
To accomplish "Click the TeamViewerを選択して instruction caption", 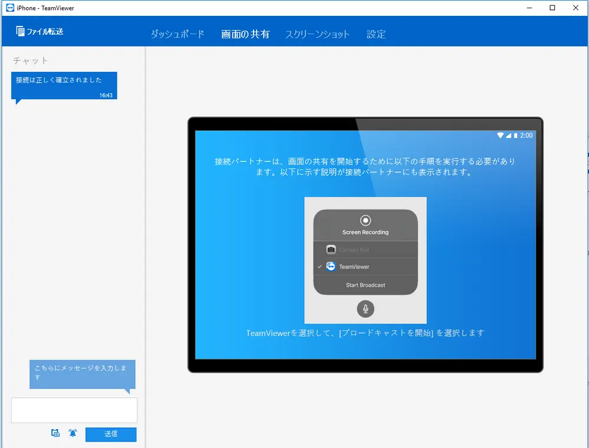I will pyautogui.click(x=365, y=333).
